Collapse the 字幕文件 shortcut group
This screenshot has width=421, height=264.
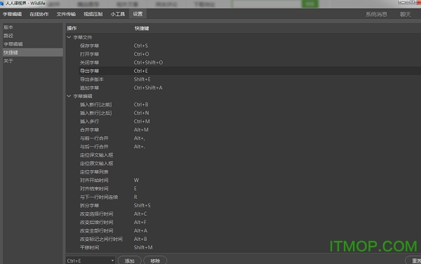(x=69, y=37)
